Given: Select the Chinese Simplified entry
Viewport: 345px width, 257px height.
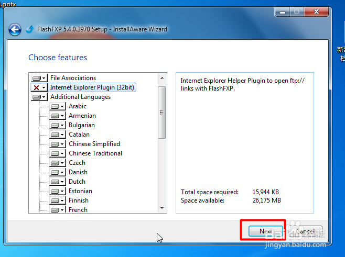Looking at the screenshot, I should (x=94, y=144).
